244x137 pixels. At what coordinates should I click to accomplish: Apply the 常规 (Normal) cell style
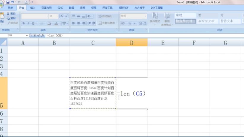point(185,15)
